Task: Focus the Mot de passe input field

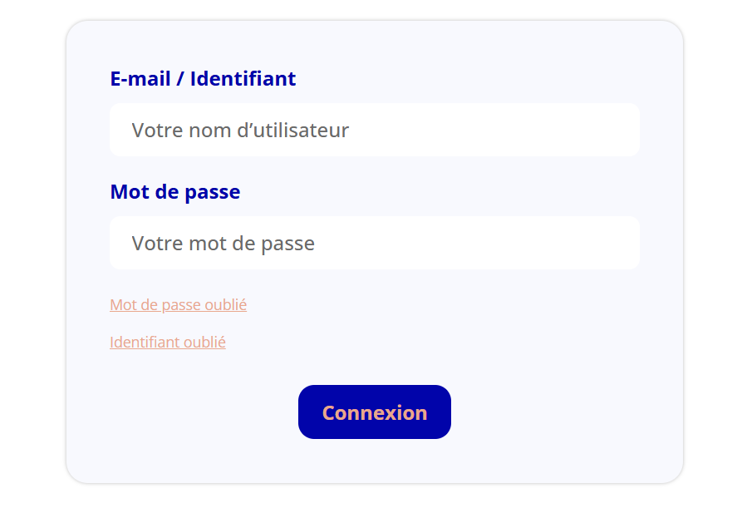Action: [374, 243]
